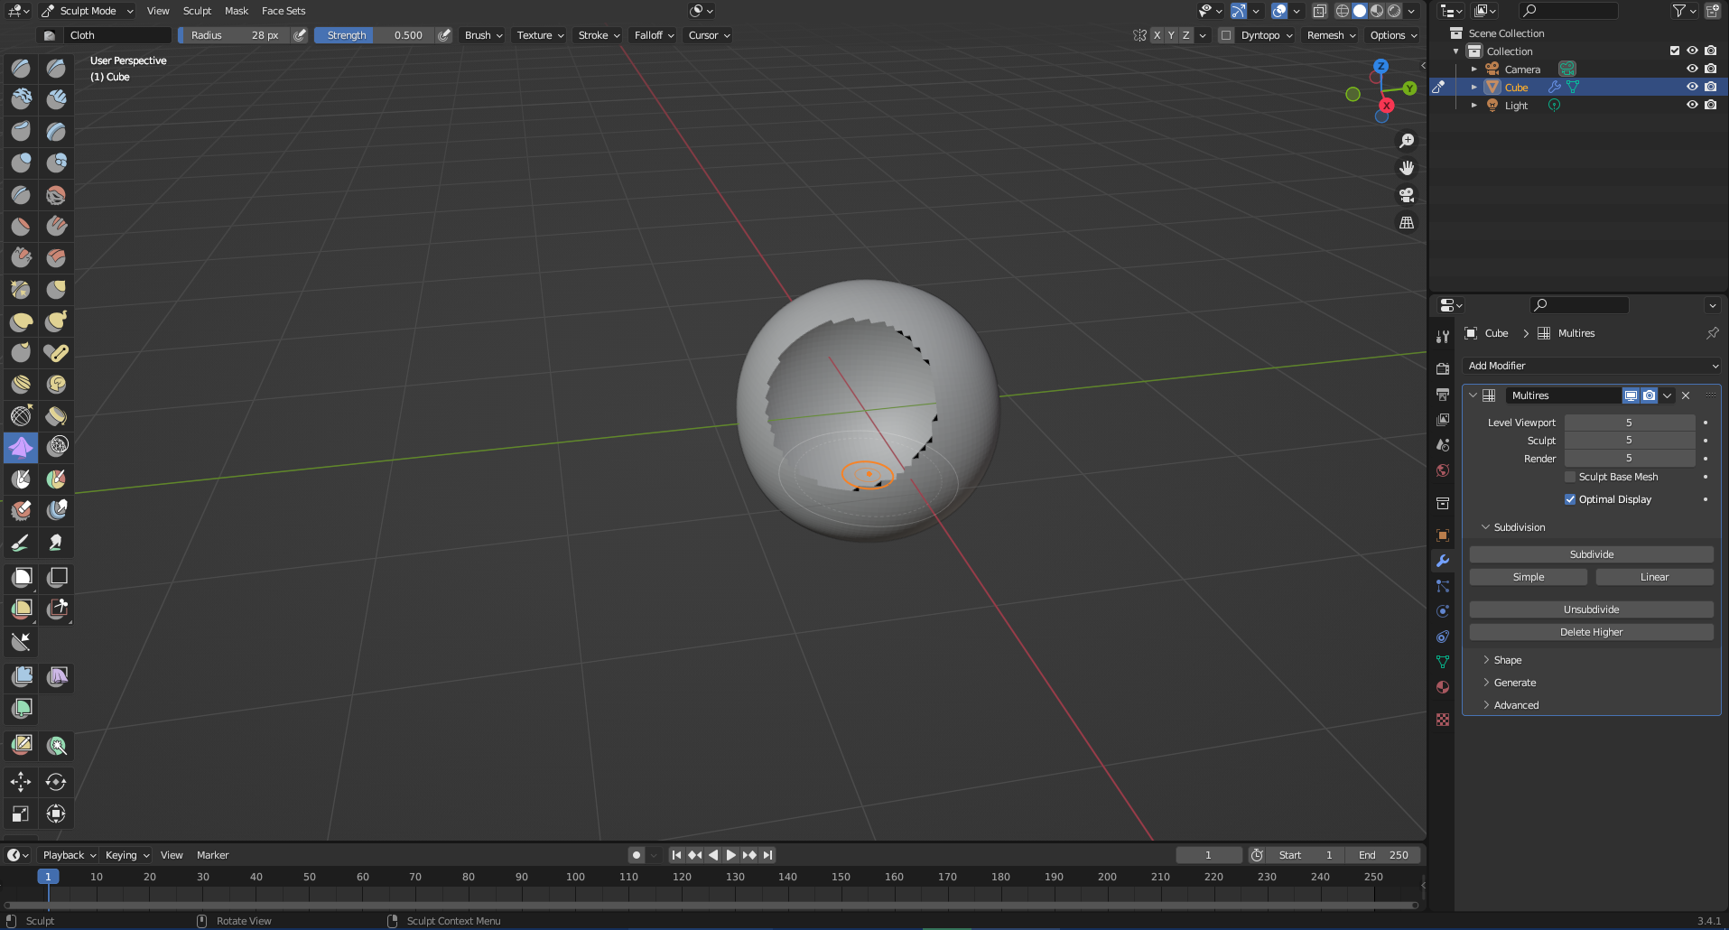Pick the Mask brush
Viewport: 1729px width, 930px height.
(x=21, y=479)
